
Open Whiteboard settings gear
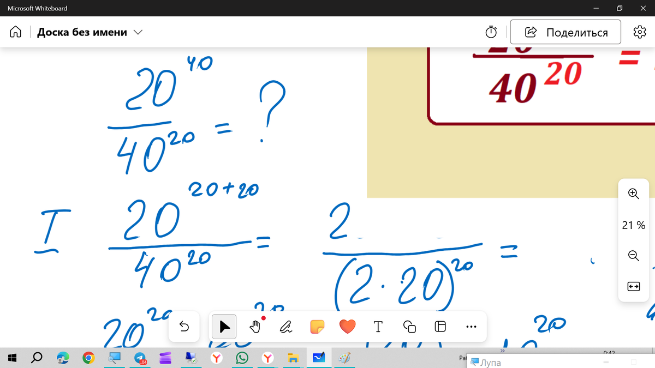pyautogui.click(x=639, y=32)
